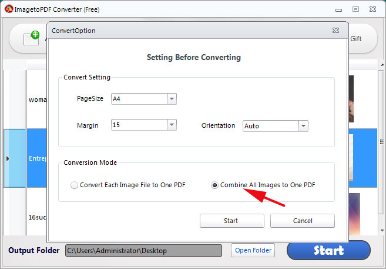This screenshot has height=269, width=386.
Task: Open the PageSize dropdown
Action: pos(172,99)
